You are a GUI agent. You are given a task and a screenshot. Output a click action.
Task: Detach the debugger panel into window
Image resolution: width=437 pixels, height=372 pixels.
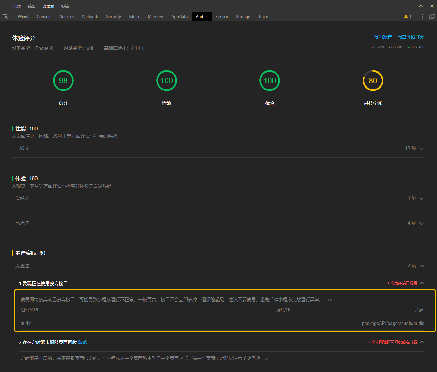click(x=432, y=17)
